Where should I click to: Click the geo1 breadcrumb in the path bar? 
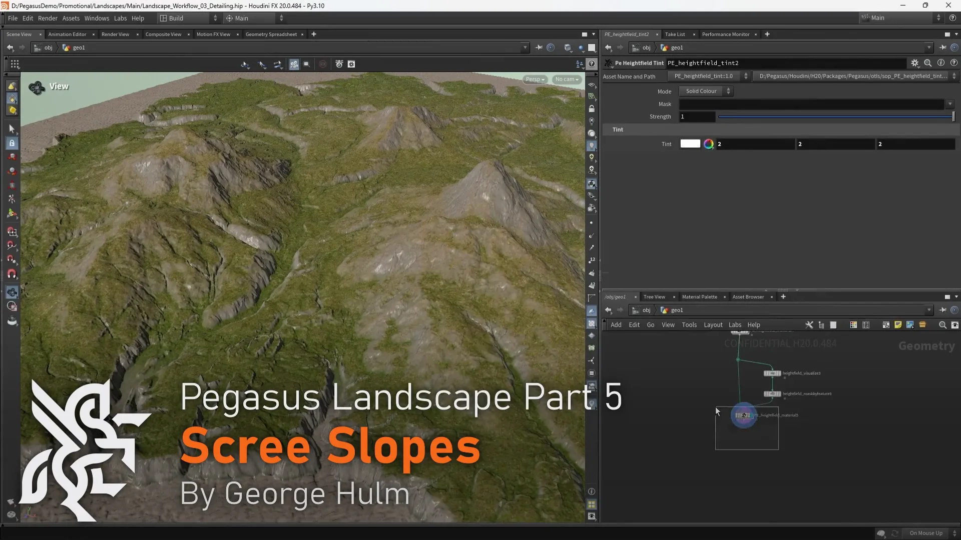click(80, 47)
